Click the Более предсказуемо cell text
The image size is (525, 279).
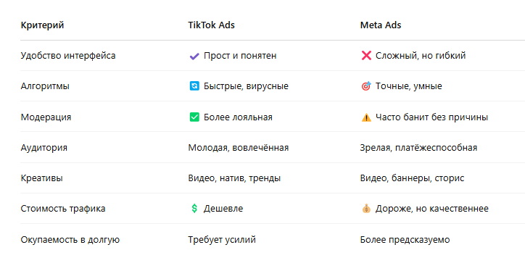[405, 240]
